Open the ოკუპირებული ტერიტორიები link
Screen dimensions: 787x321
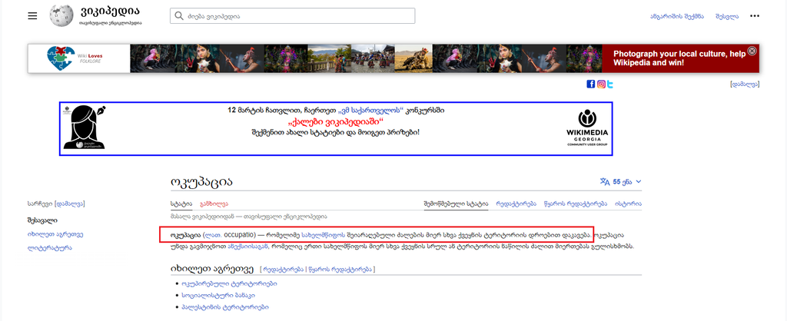pyautogui.click(x=229, y=283)
